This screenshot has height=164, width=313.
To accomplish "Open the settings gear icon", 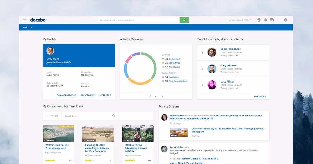I will 285,20.
